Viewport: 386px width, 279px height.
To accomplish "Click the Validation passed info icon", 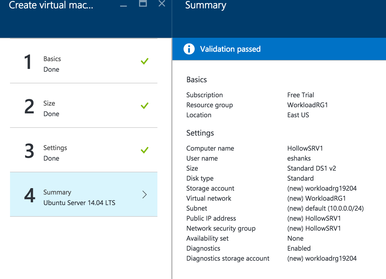I will point(189,49).
